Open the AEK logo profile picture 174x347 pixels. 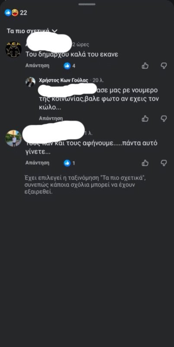pos(13,49)
